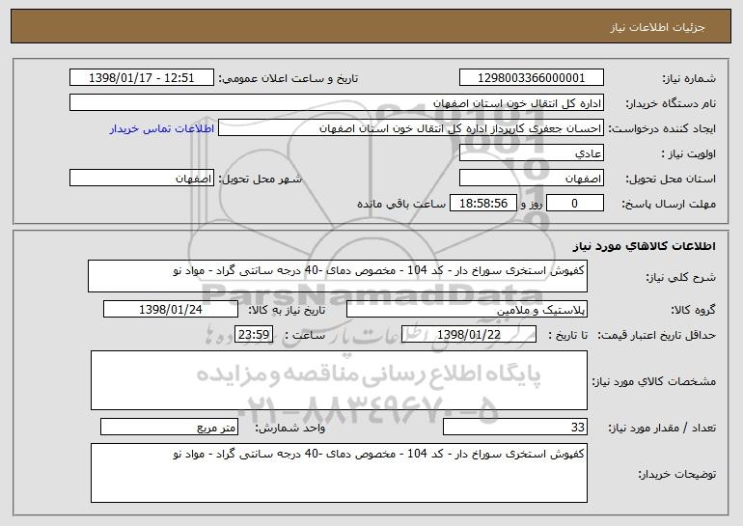The height and width of the screenshot is (526, 743).
Task: Open the buyer contact info link اطلاعات تماس خریدار
Action: [x=162, y=128]
